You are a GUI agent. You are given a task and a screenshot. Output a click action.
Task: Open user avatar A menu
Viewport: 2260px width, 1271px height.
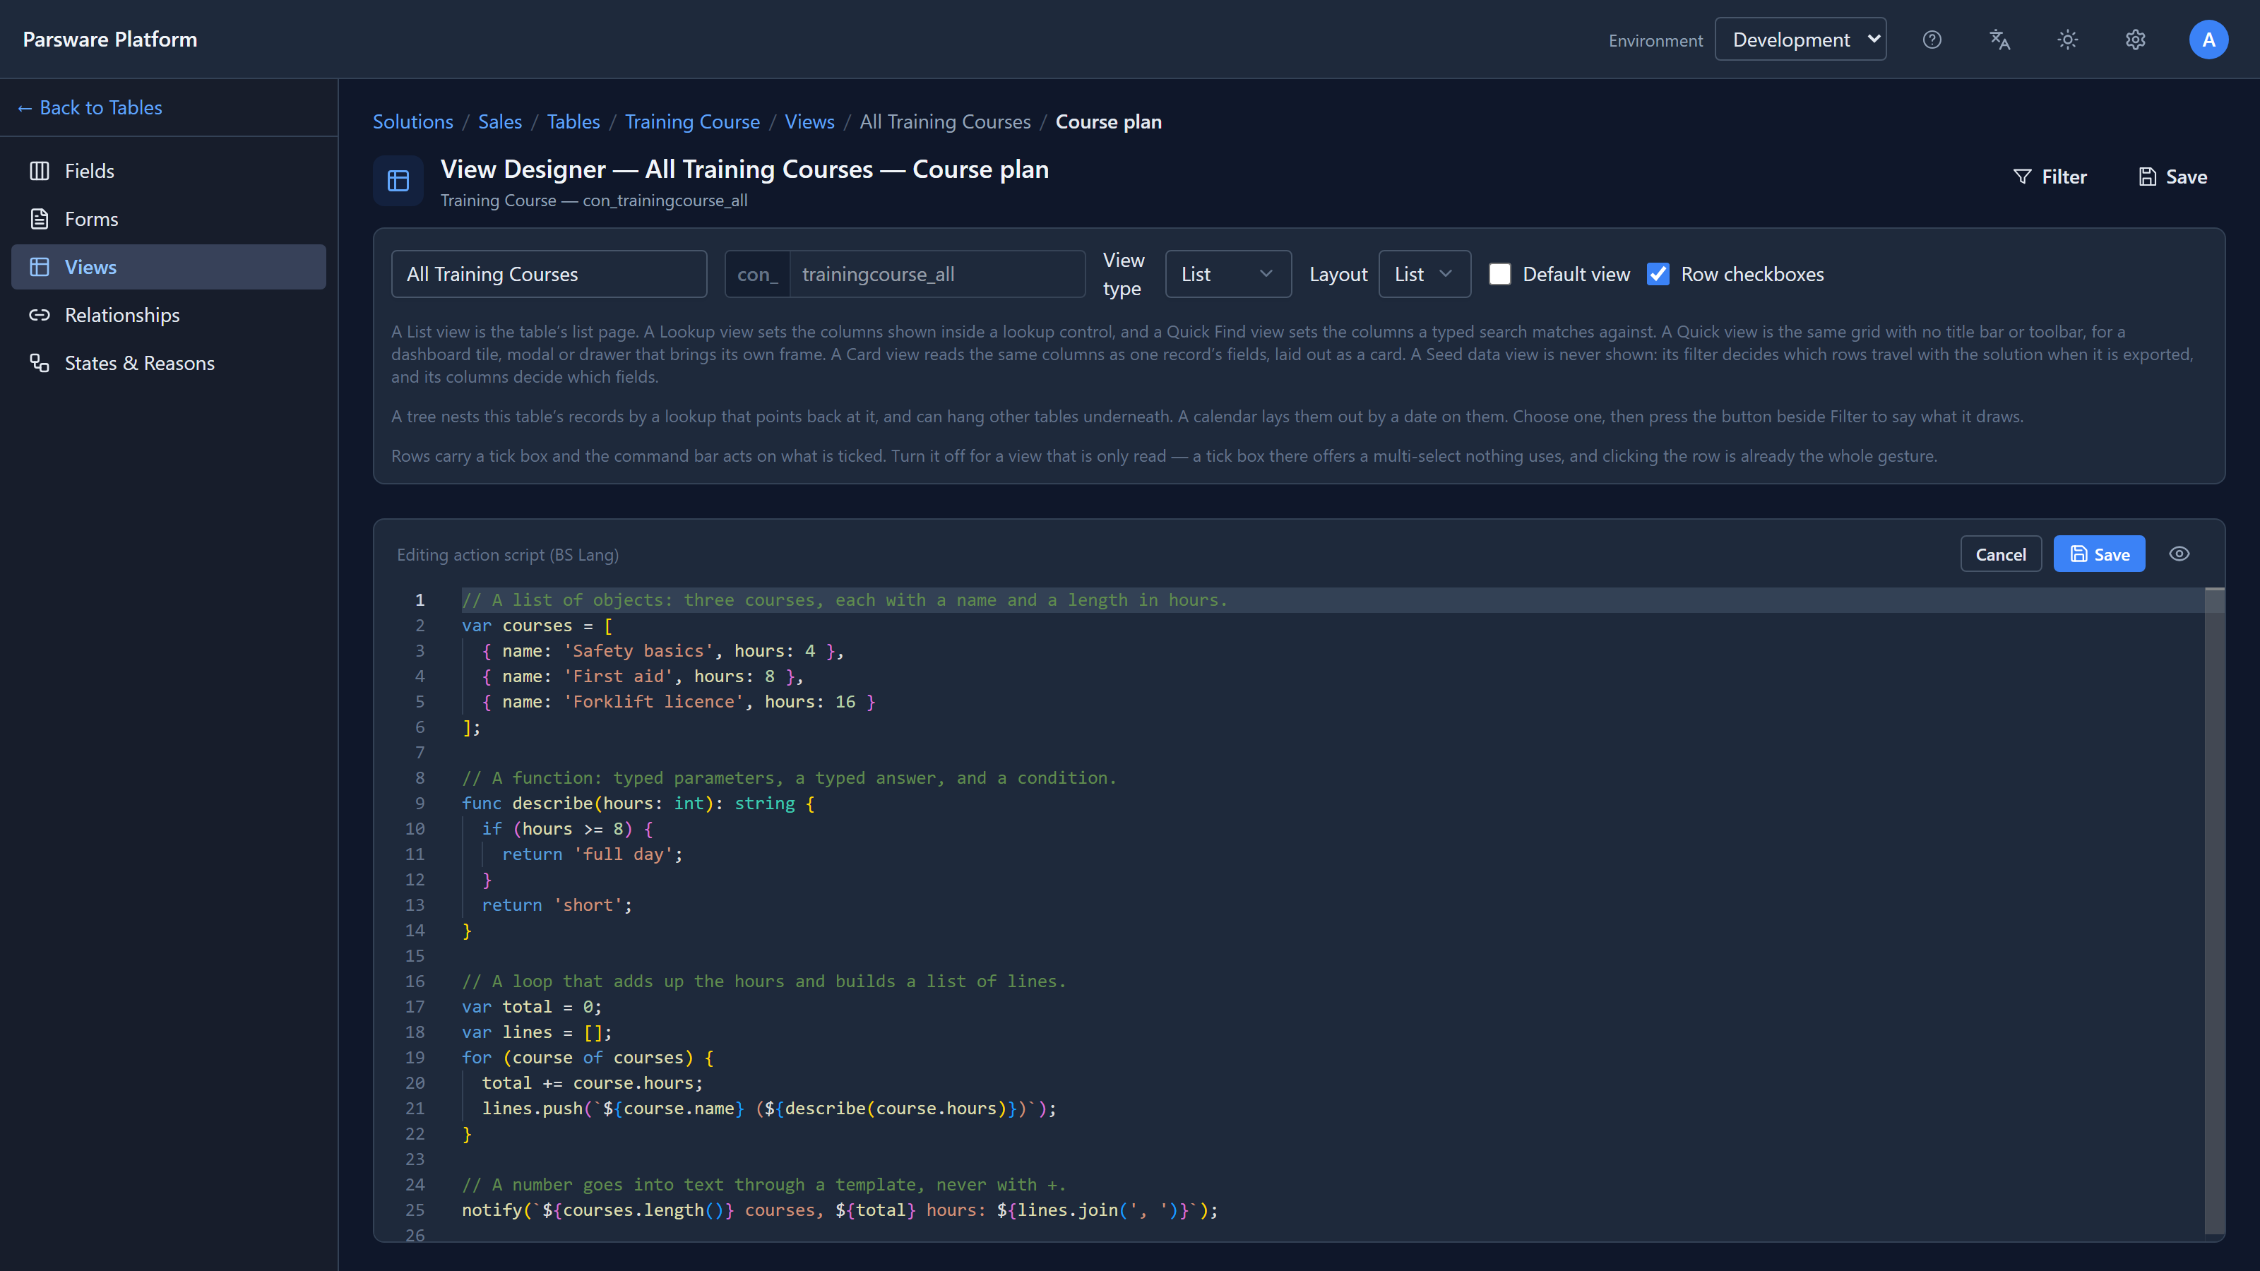tap(2208, 40)
